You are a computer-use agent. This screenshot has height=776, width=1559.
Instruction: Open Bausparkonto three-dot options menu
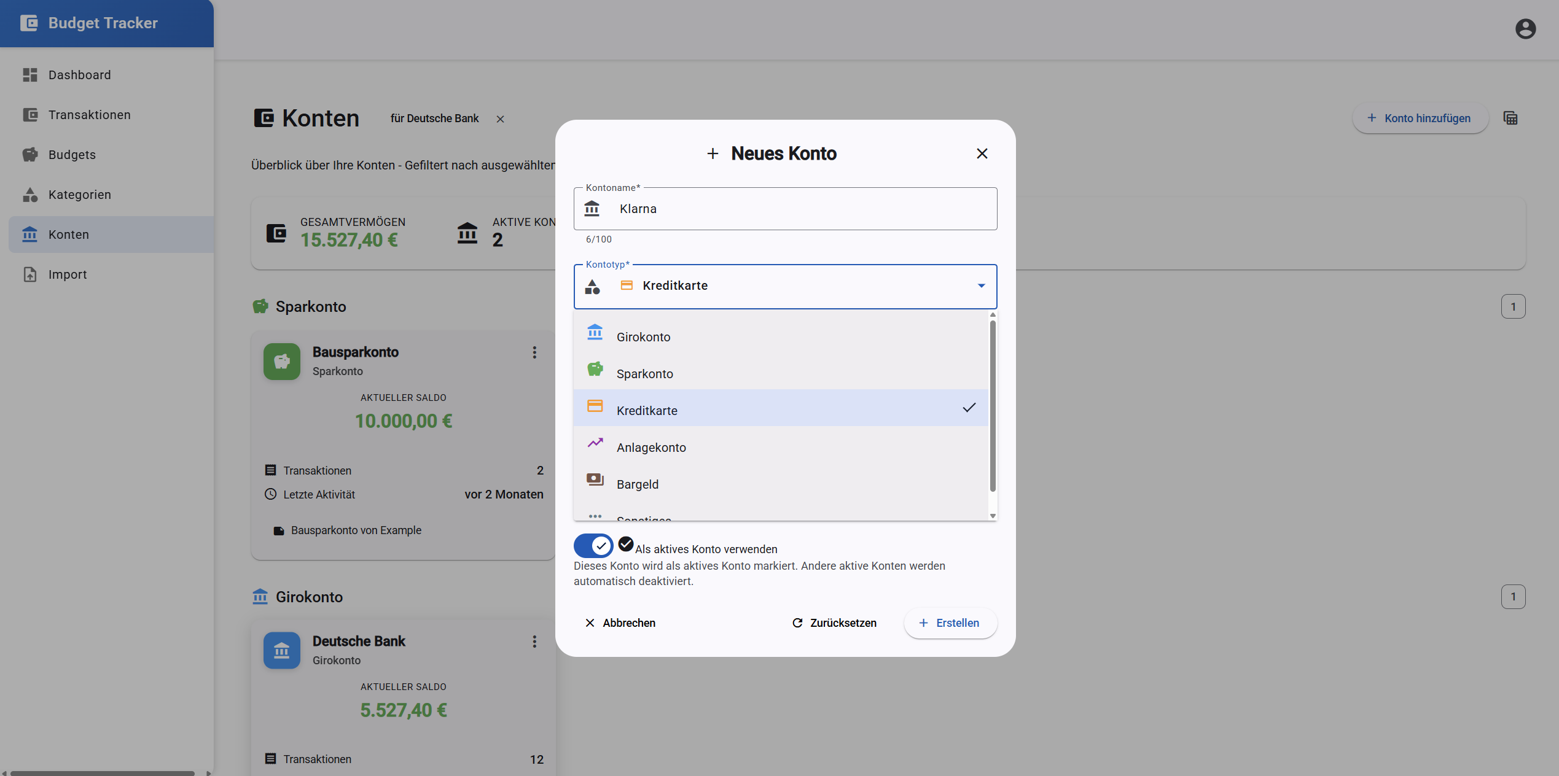click(534, 352)
